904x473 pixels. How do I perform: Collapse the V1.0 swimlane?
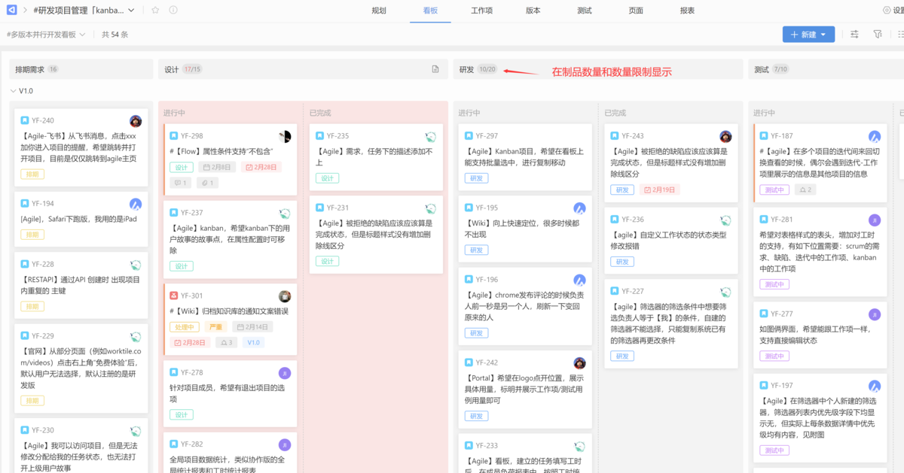click(12, 91)
